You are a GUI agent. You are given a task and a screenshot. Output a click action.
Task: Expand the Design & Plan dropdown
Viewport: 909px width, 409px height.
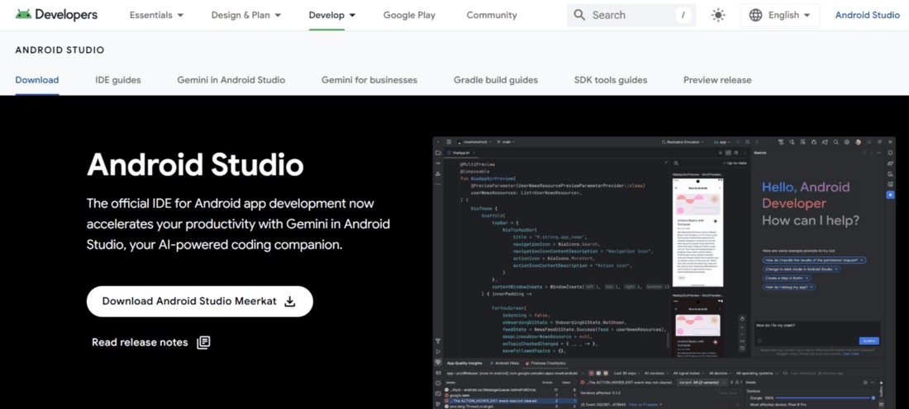point(246,15)
